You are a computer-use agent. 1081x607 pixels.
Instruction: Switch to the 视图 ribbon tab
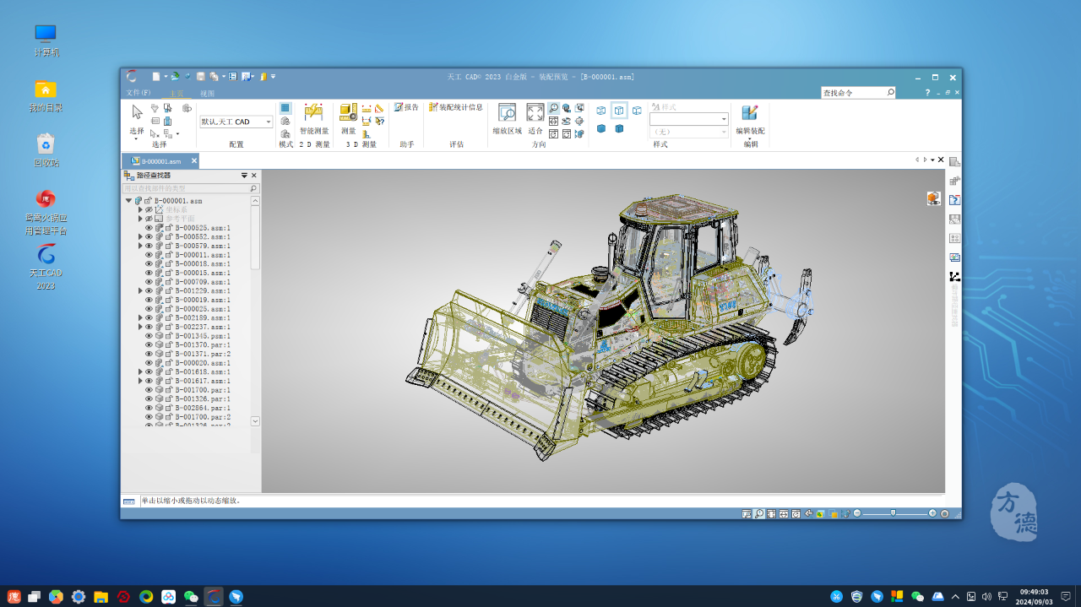point(207,94)
